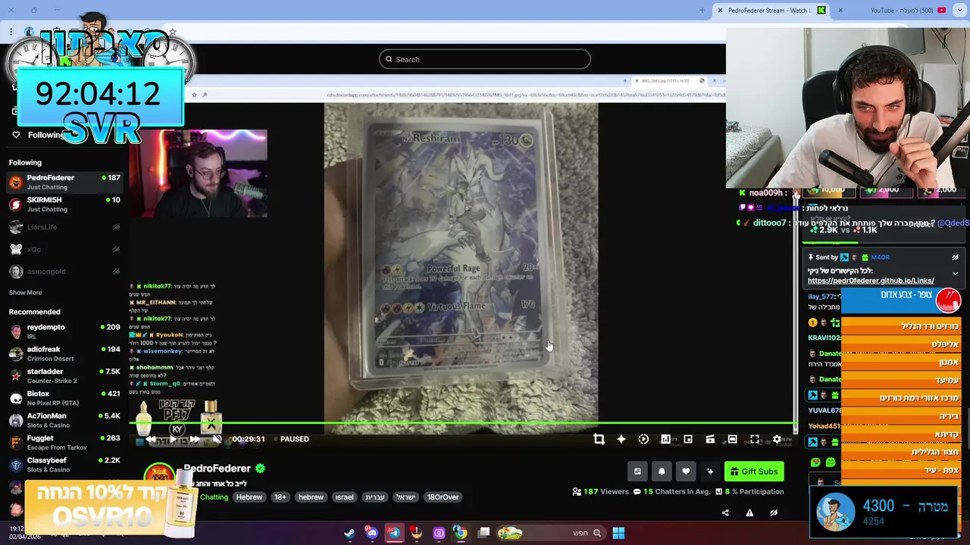The height and width of the screenshot is (545, 970).
Task: Open asmongold channel in sidebar
Action: pyautogui.click(x=64, y=271)
